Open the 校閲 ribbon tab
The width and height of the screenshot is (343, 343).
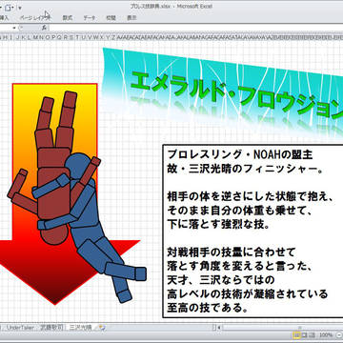tap(111, 18)
